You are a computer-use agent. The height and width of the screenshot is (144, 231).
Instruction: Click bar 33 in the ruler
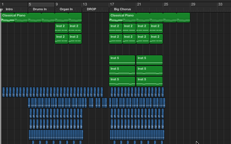[220, 4]
